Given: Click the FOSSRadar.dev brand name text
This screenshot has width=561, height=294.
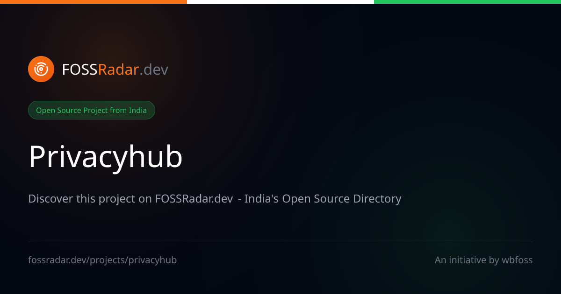Looking at the screenshot, I should (x=115, y=70).
